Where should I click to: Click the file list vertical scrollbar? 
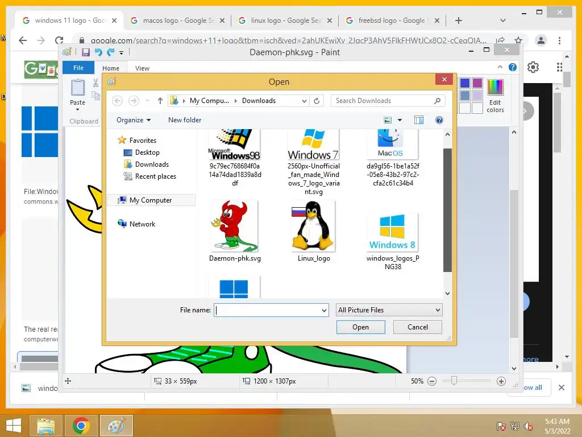(447, 210)
